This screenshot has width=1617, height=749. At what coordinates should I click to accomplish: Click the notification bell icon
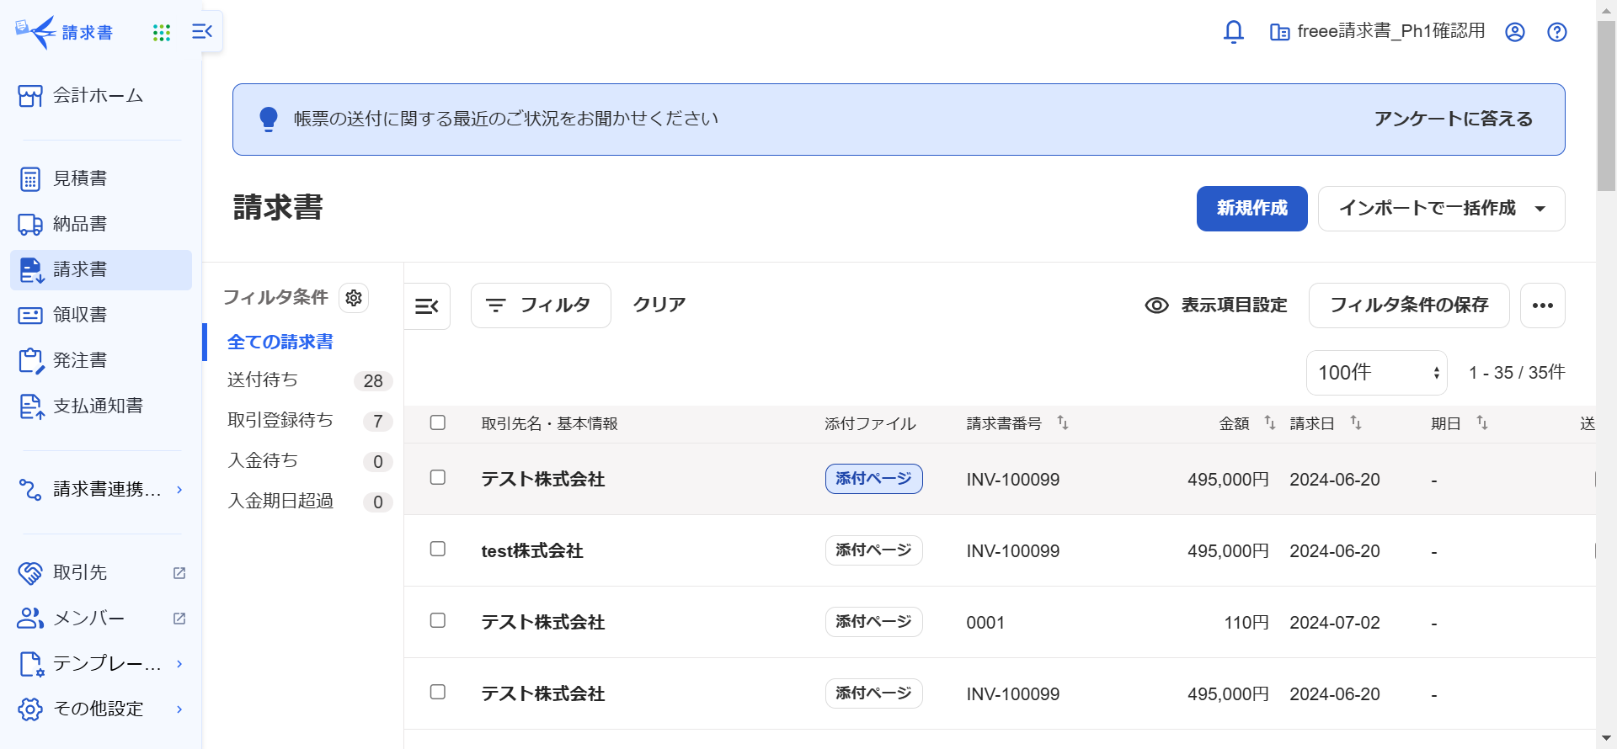1233,32
